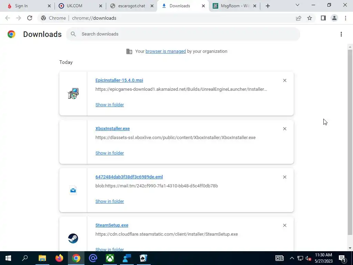This screenshot has width=353, height=265.
Task: Open the taskbar clock showing 11:30 AM
Action: point(323,258)
